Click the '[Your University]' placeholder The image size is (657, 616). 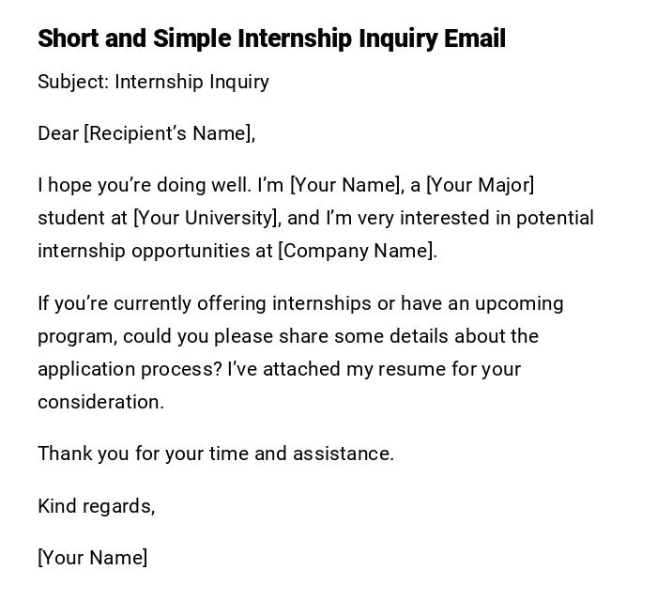[x=206, y=218]
